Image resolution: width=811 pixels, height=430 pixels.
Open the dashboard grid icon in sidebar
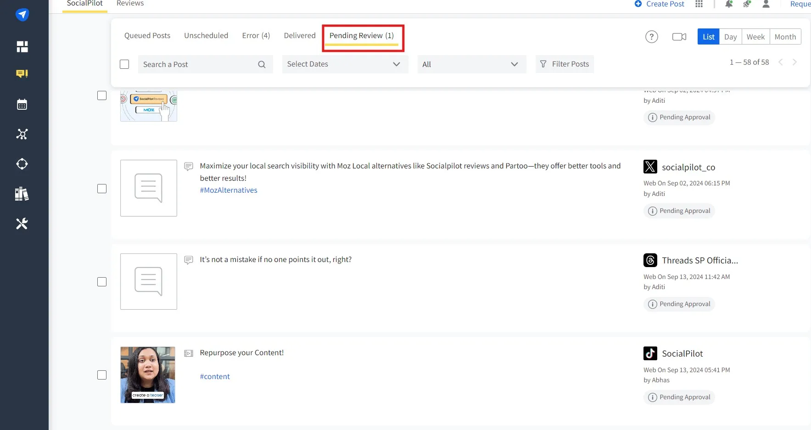tap(22, 46)
